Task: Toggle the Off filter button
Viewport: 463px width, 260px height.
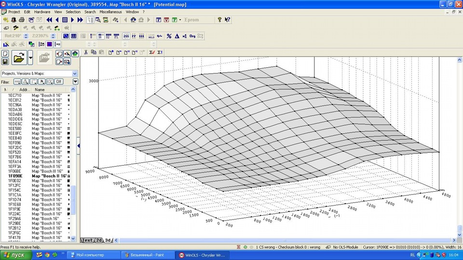Action: tap(58, 81)
